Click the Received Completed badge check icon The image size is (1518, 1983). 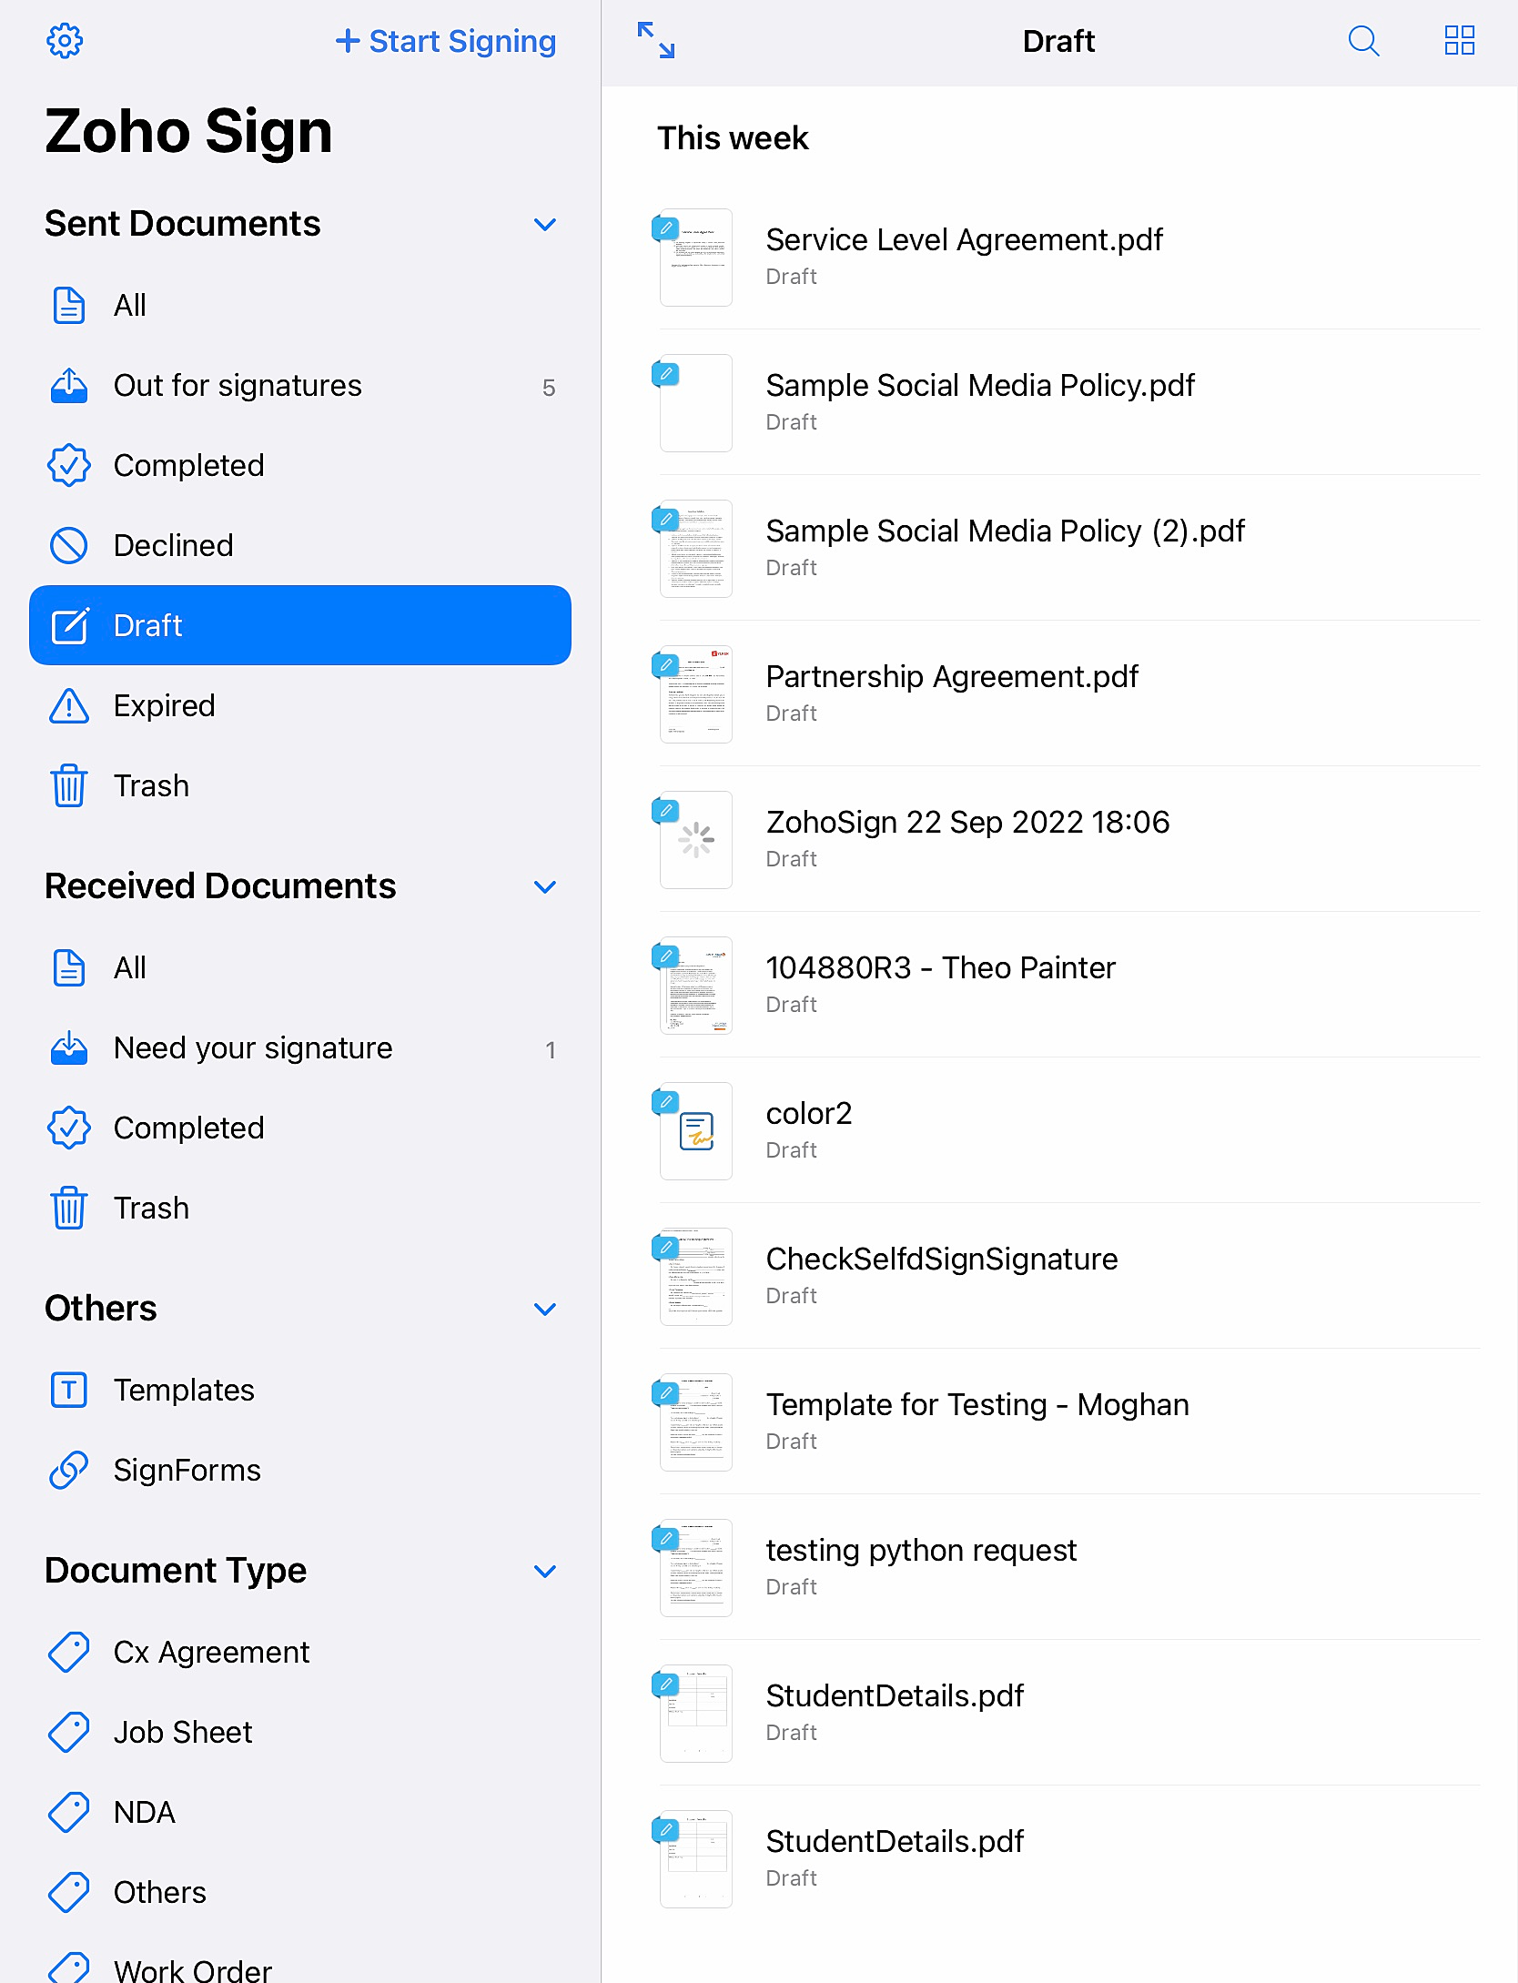pyautogui.click(x=69, y=1128)
